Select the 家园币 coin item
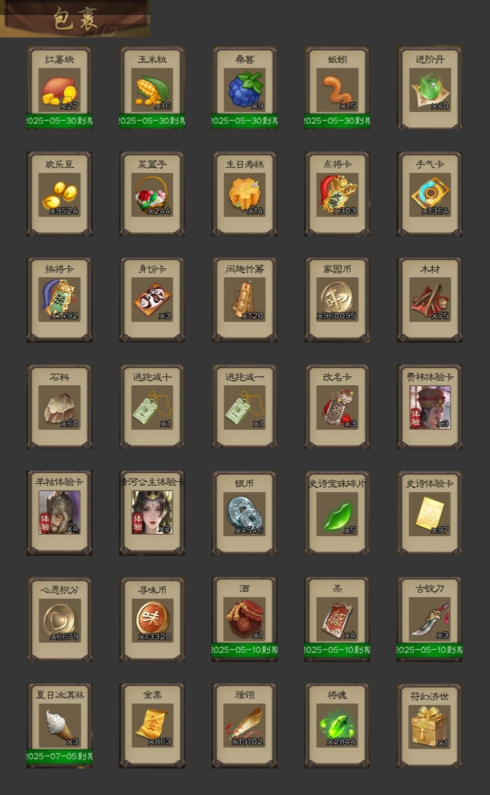 (x=337, y=300)
